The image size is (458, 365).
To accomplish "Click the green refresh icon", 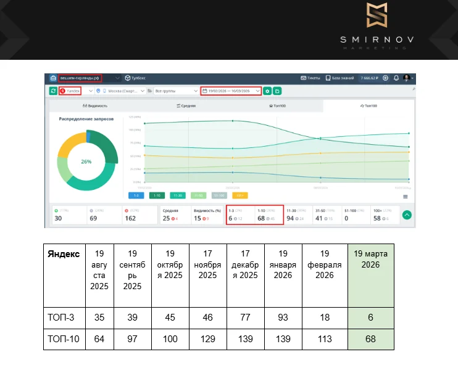I will 53,91.
